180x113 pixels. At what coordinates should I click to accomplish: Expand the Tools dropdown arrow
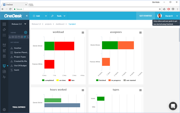point(64,16)
